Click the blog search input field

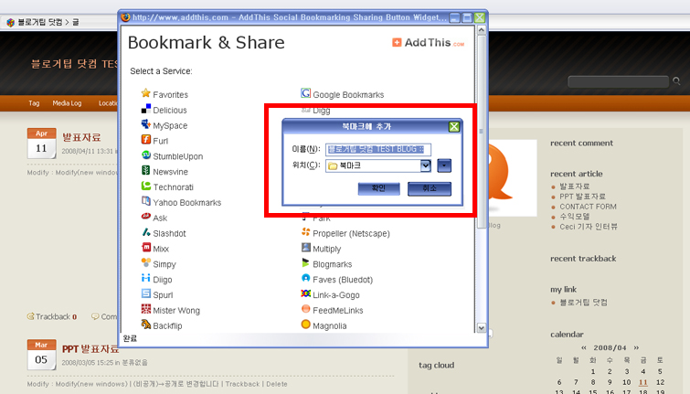coord(619,81)
